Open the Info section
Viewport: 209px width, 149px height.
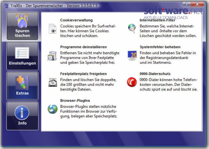[x=22, y=116]
